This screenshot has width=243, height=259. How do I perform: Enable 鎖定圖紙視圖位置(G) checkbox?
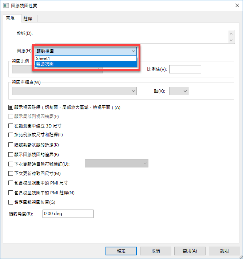(11, 202)
